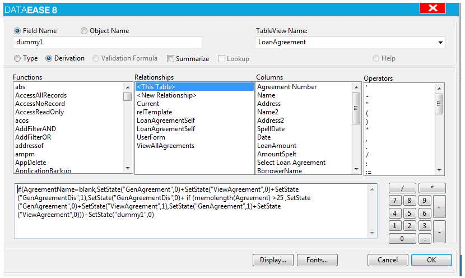
Task: Select the Help radio option
Action: [376, 58]
